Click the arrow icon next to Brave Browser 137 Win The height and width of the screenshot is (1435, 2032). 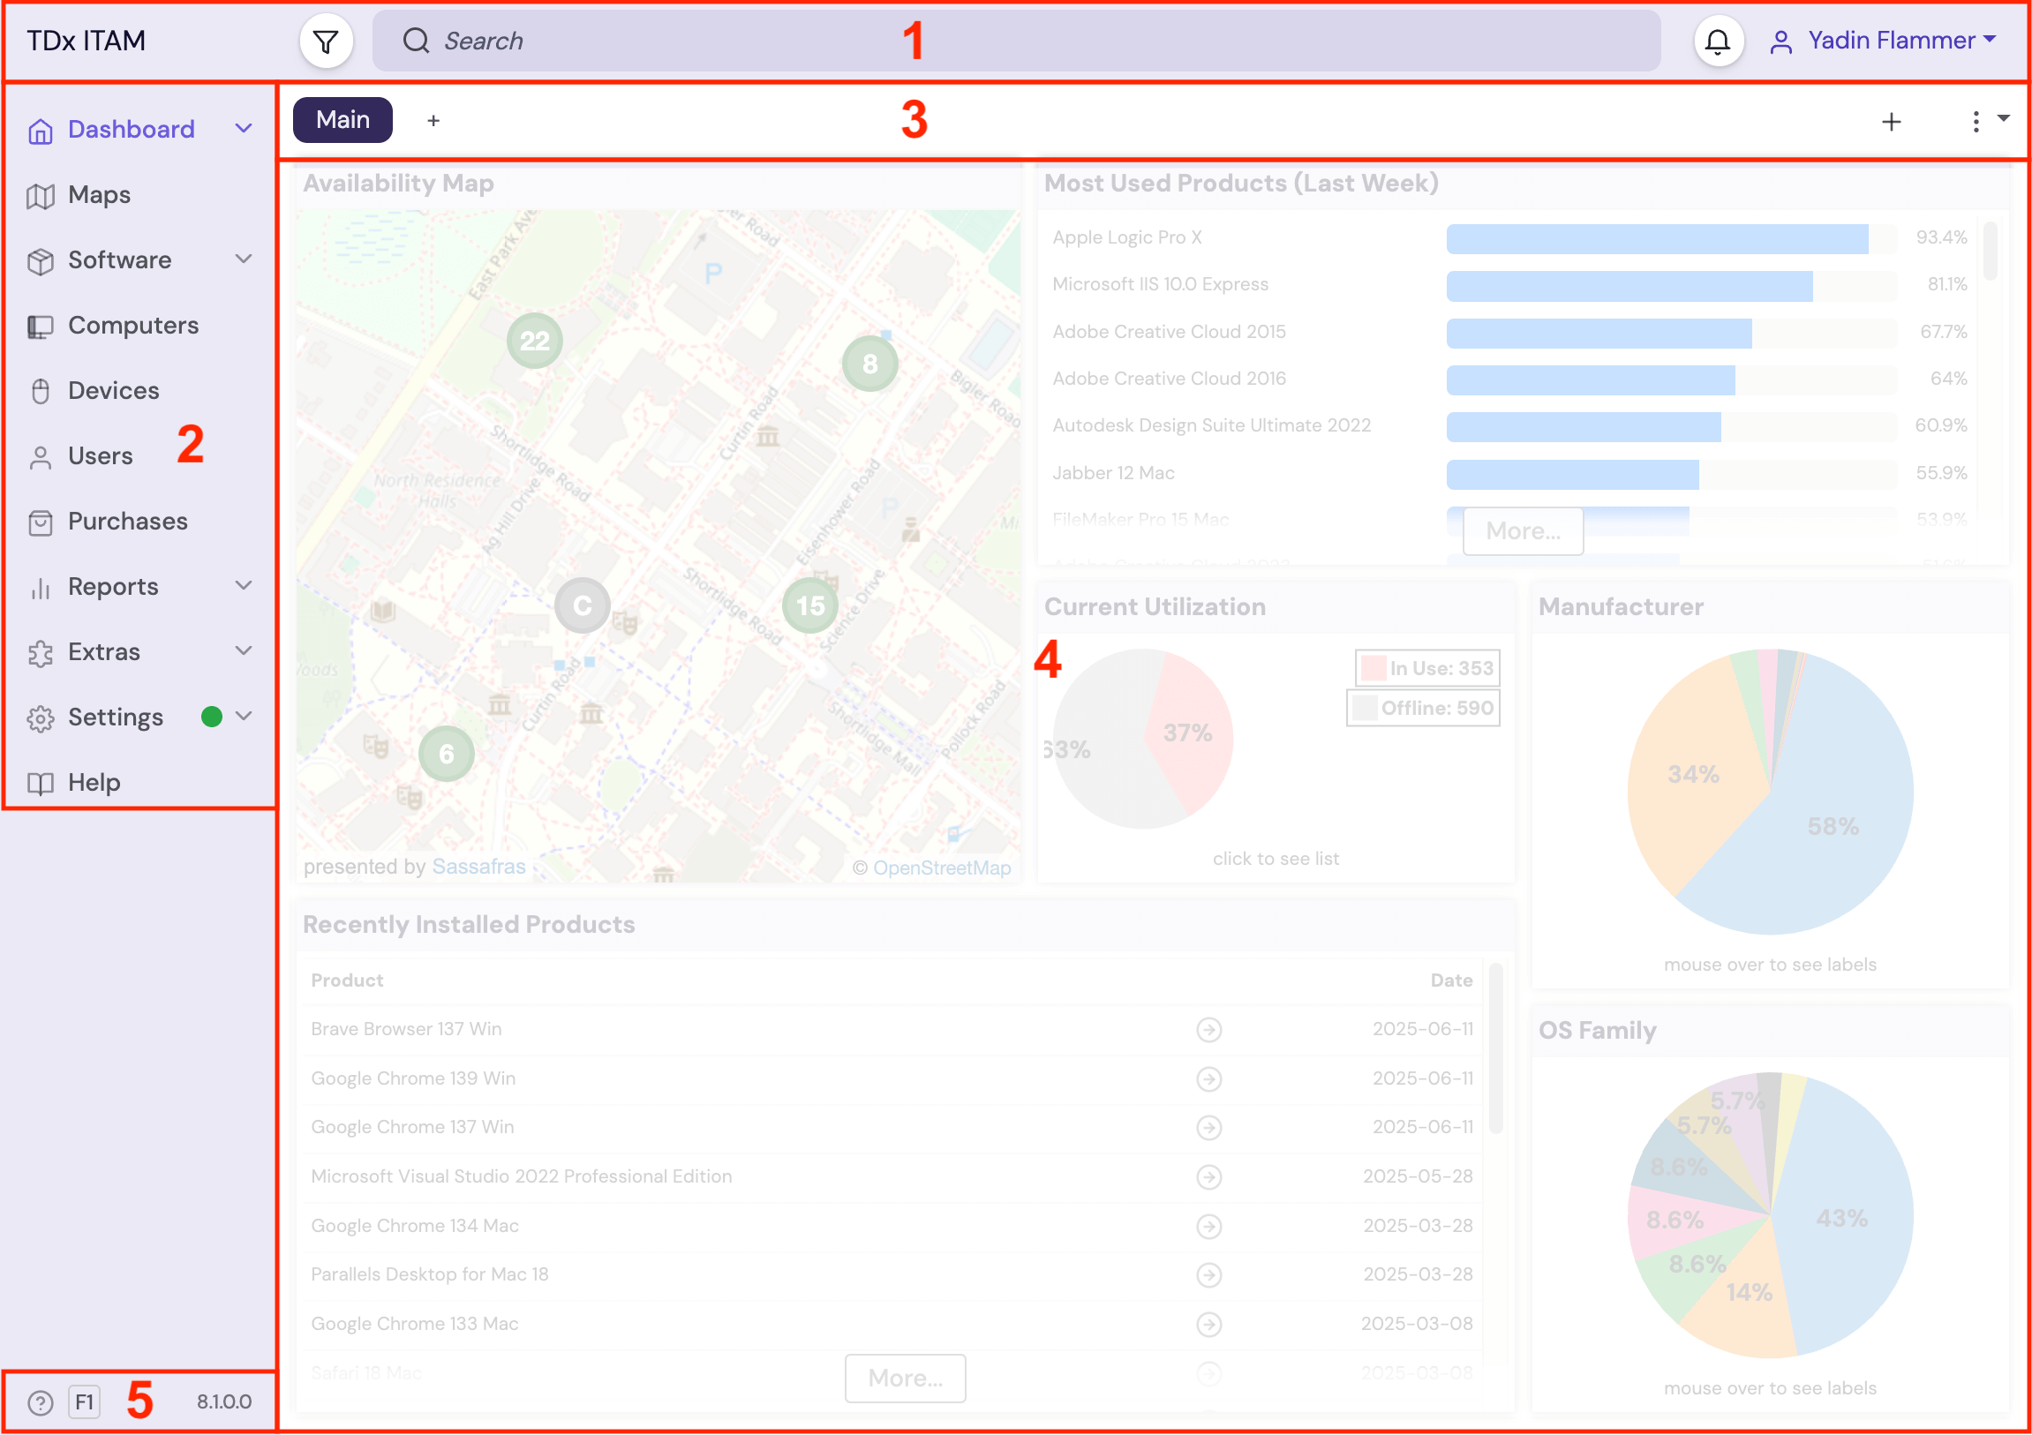[x=1209, y=1030]
